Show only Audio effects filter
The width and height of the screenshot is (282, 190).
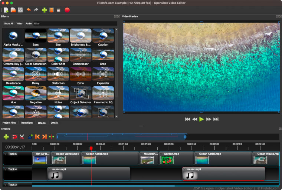pyautogui.click(x=29, y=23)
